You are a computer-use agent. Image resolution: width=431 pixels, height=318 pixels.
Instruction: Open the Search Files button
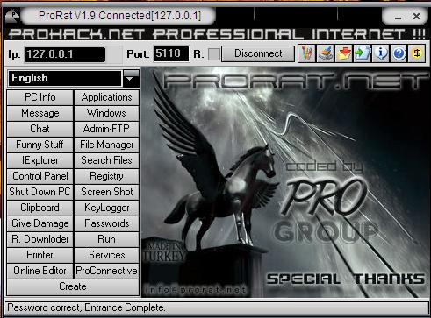click(x=106, y=160)
